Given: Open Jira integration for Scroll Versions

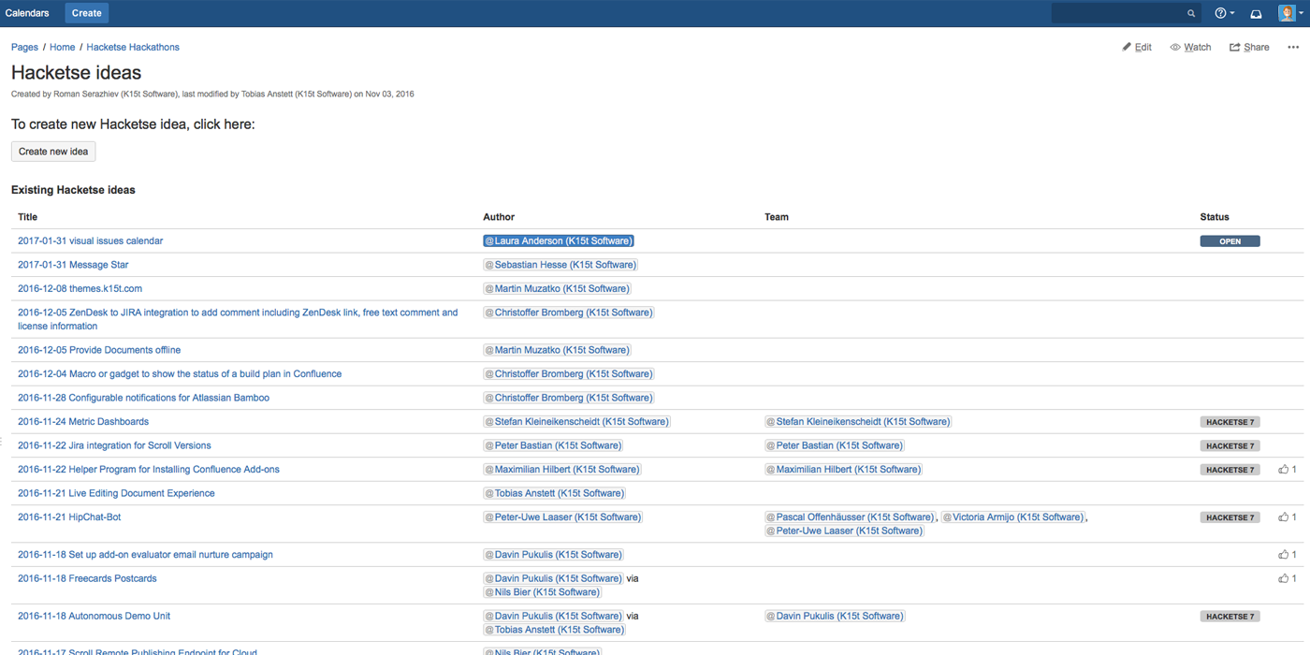Looking at the screenshot, I should pos(114,445).
